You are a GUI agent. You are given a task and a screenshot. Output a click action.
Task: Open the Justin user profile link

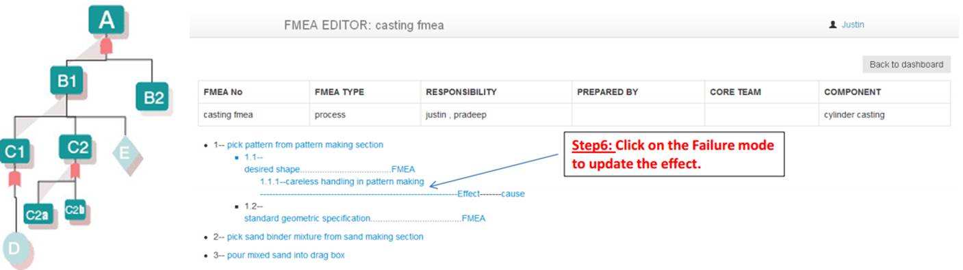[x=853, y=25]
